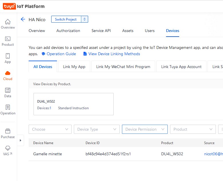Screen dimensions: 223x181
Task: Go back using the left arrow
Action: coord(23,19)
